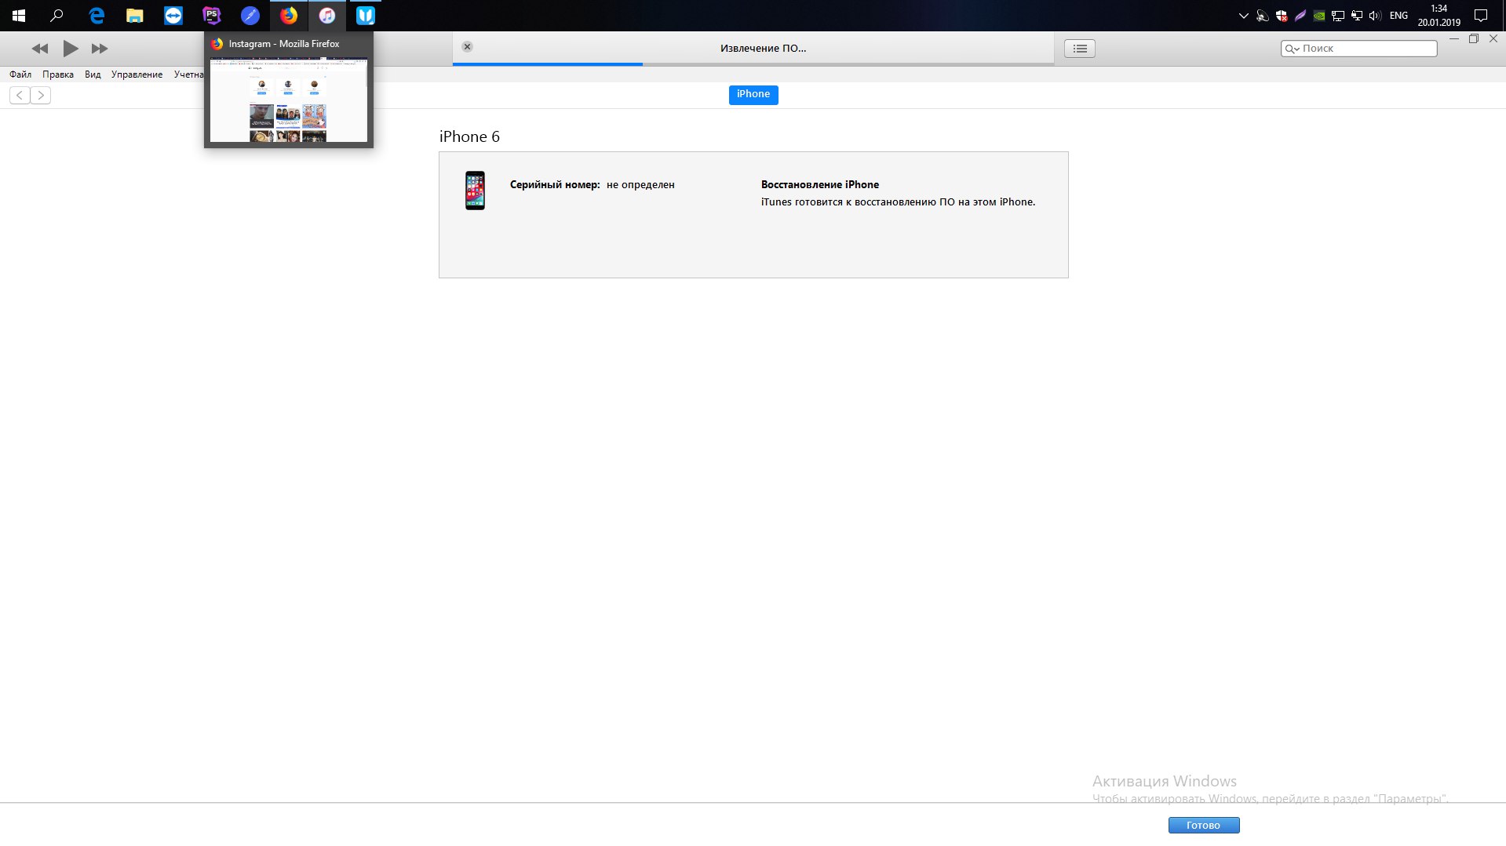
Task: Open PhpStorm from taskbar
Action: [212, 16]
